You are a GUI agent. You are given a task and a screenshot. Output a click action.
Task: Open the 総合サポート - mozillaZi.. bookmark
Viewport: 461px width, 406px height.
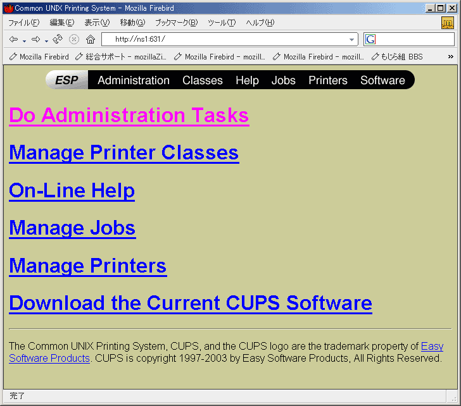tap(121, 57)
